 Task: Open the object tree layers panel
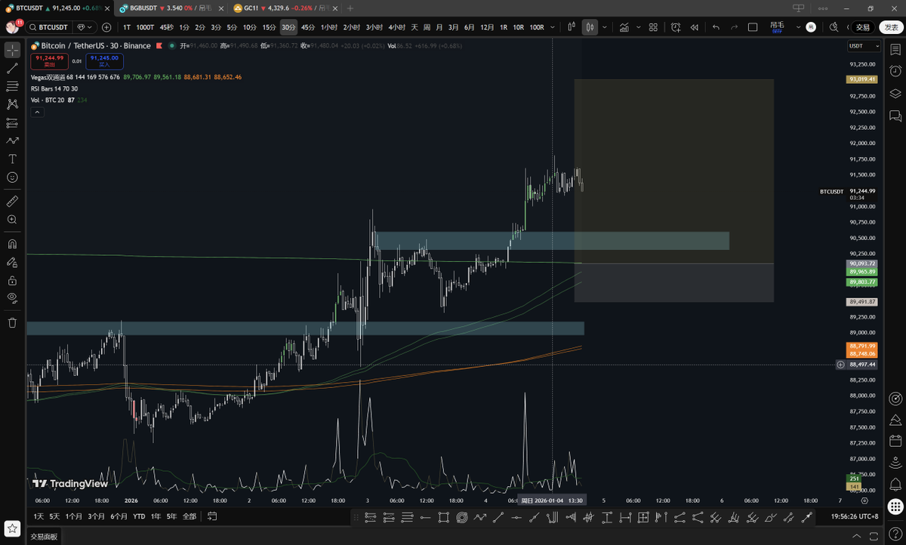click(x=895, y=94)
